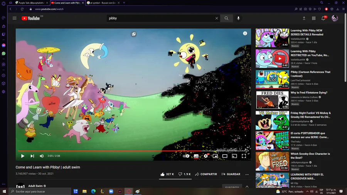The height and width of the screenshot is (195, 347).
Task: Open Opera easy setup menu
Action: pos(344,9)
